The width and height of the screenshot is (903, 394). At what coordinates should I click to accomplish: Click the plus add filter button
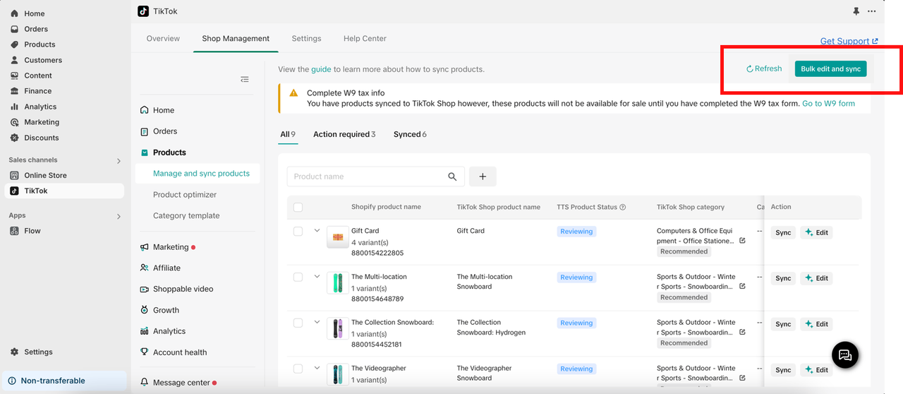(483, 177)
